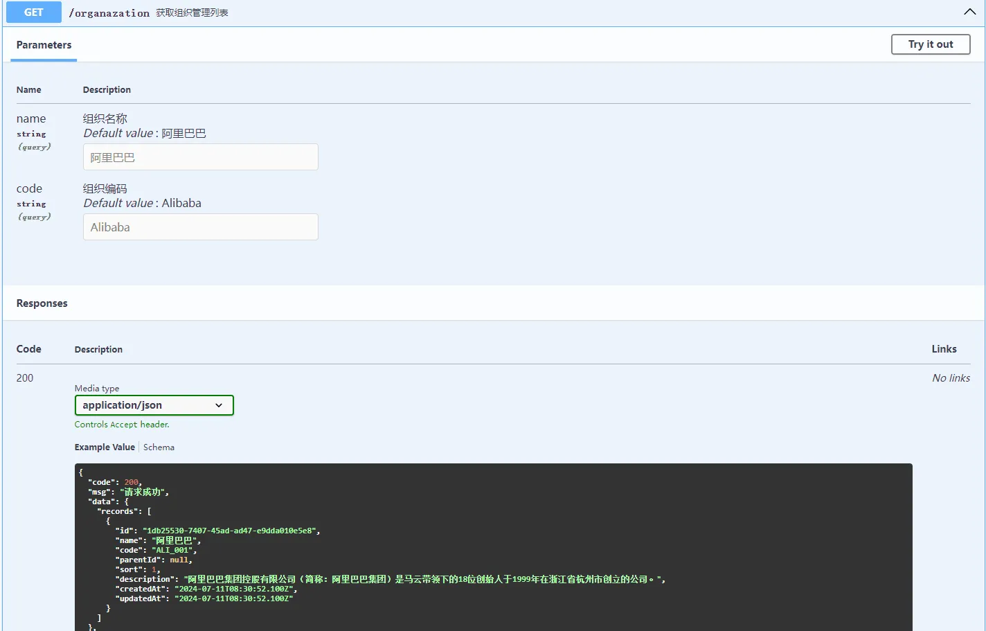Click the "parentId": null line

[154, 560]
